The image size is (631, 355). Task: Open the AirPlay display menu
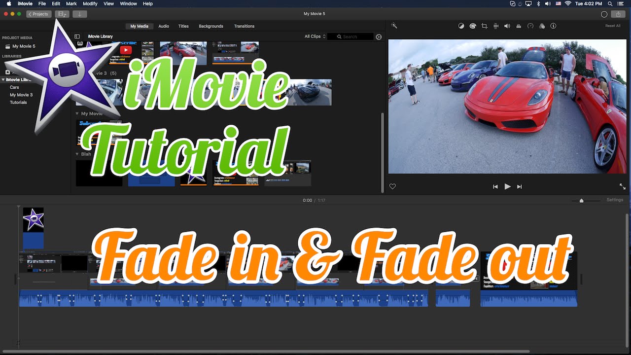point(528,3)
